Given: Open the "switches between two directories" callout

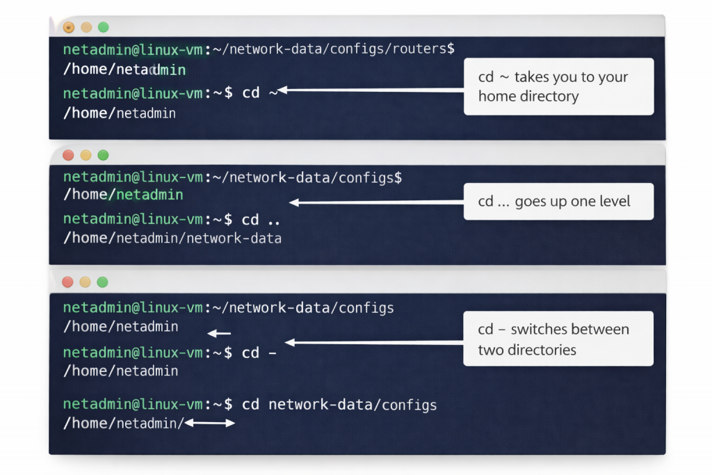Looking at the screenshot, I should (558, 339).
